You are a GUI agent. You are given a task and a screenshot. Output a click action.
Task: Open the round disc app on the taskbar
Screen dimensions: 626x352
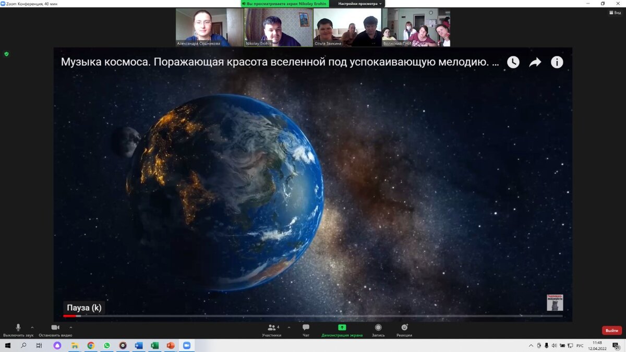pos(123,345)
